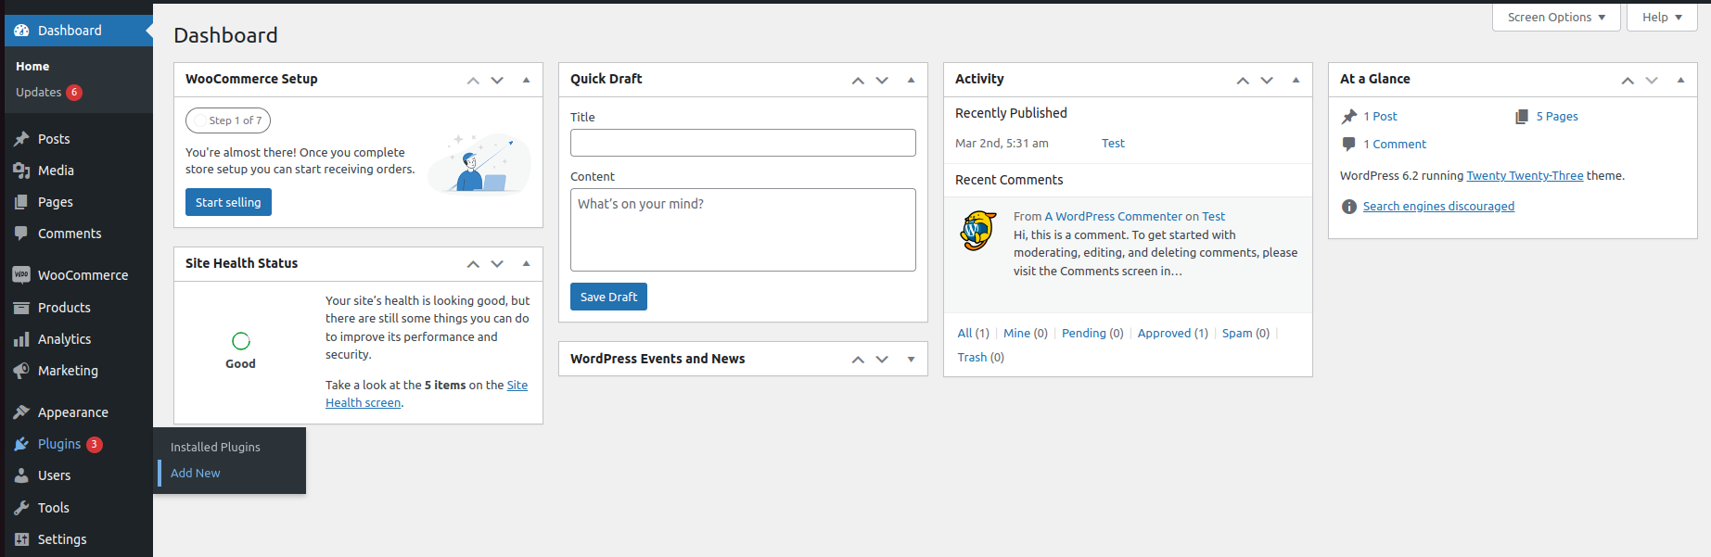
Task: Open the Help dropdown tab
Action: 1661,18
